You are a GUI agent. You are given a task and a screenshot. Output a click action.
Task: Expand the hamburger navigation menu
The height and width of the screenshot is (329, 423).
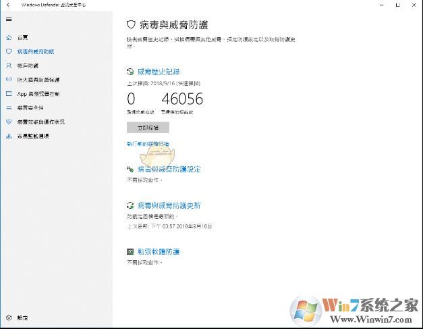point(8,20)
